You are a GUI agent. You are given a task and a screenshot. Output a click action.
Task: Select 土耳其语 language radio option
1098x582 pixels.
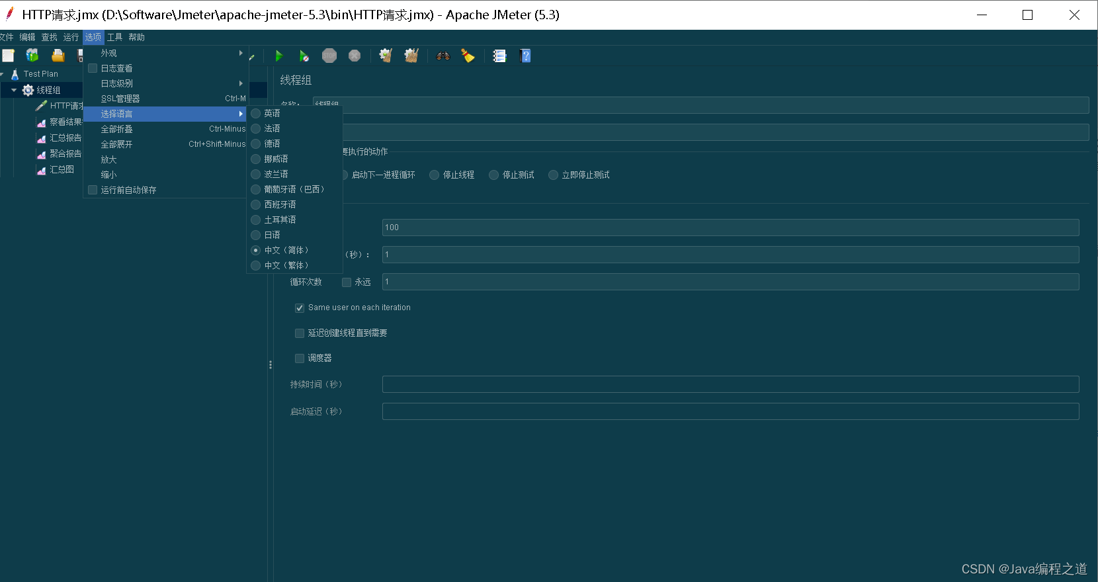tap(295, 220)
